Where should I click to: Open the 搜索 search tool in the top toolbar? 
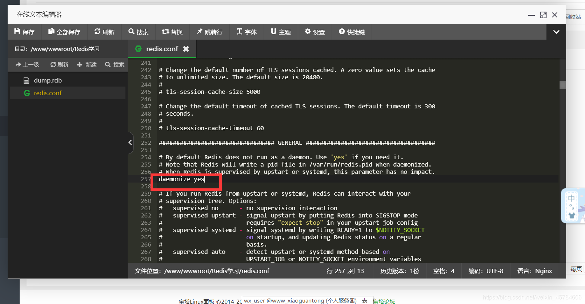[139, 32]
